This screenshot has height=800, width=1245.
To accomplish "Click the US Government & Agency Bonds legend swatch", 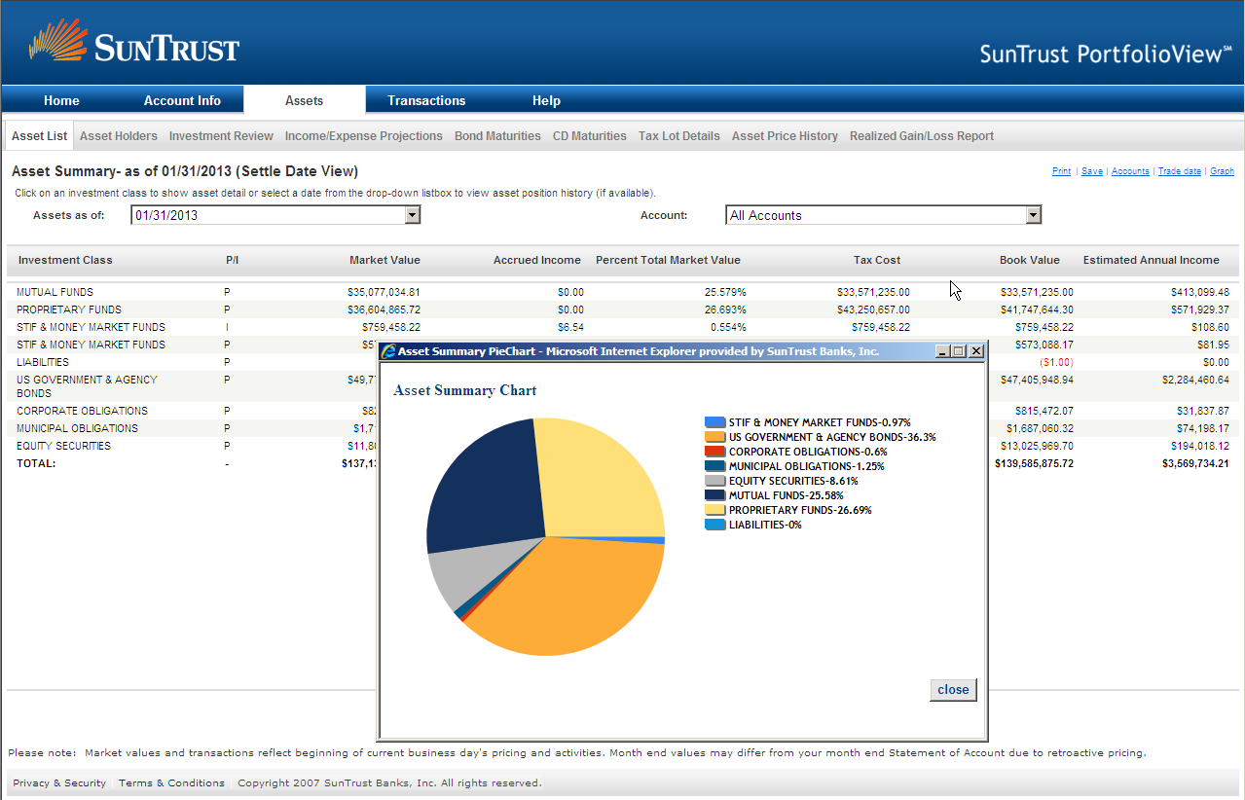I will point(715,437).
